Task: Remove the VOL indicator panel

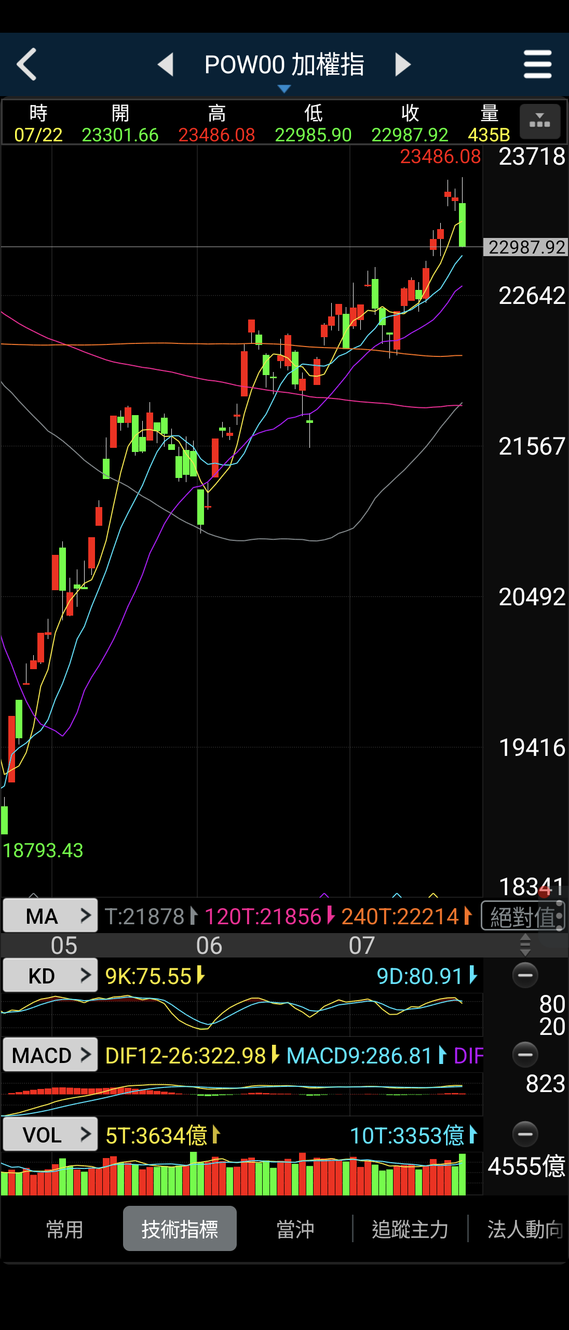Action: coord(525,1134)
